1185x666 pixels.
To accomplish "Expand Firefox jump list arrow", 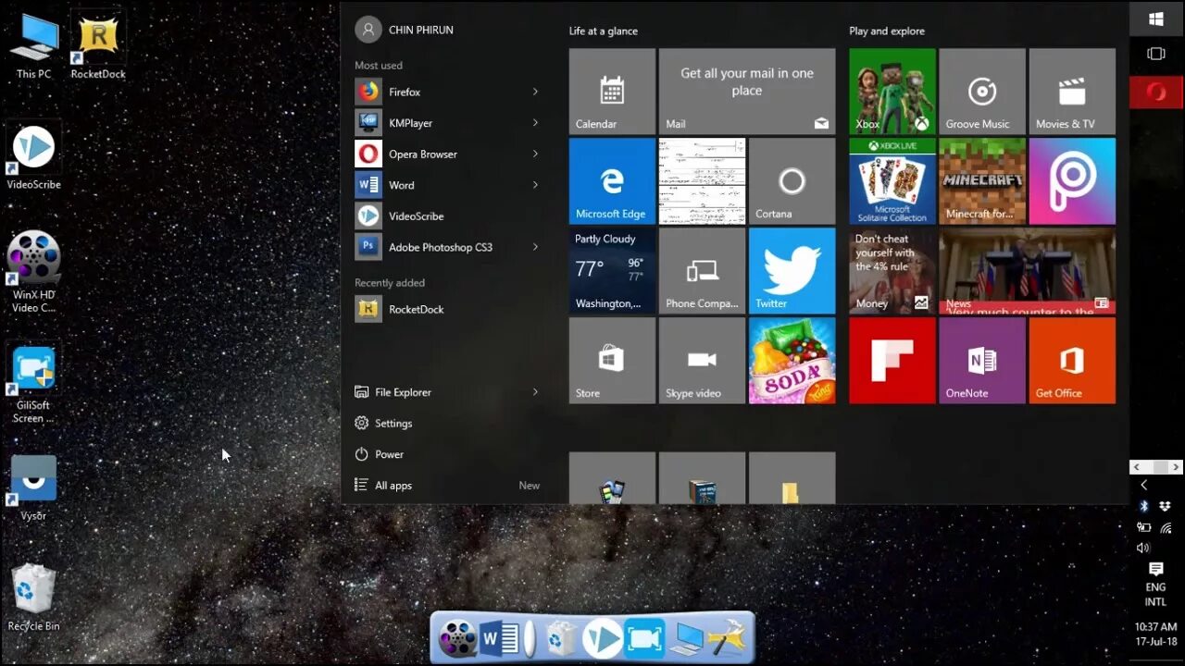I will point(535,92).
